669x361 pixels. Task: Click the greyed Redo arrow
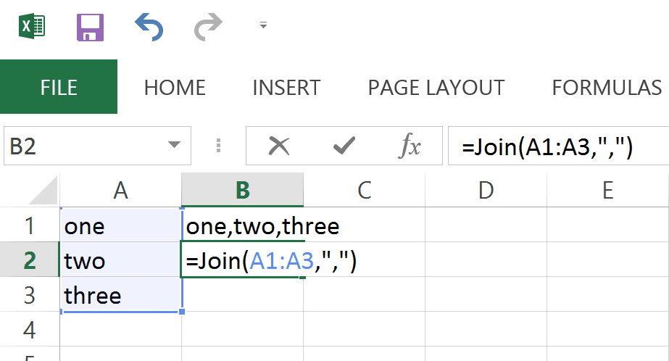point(208,28)
